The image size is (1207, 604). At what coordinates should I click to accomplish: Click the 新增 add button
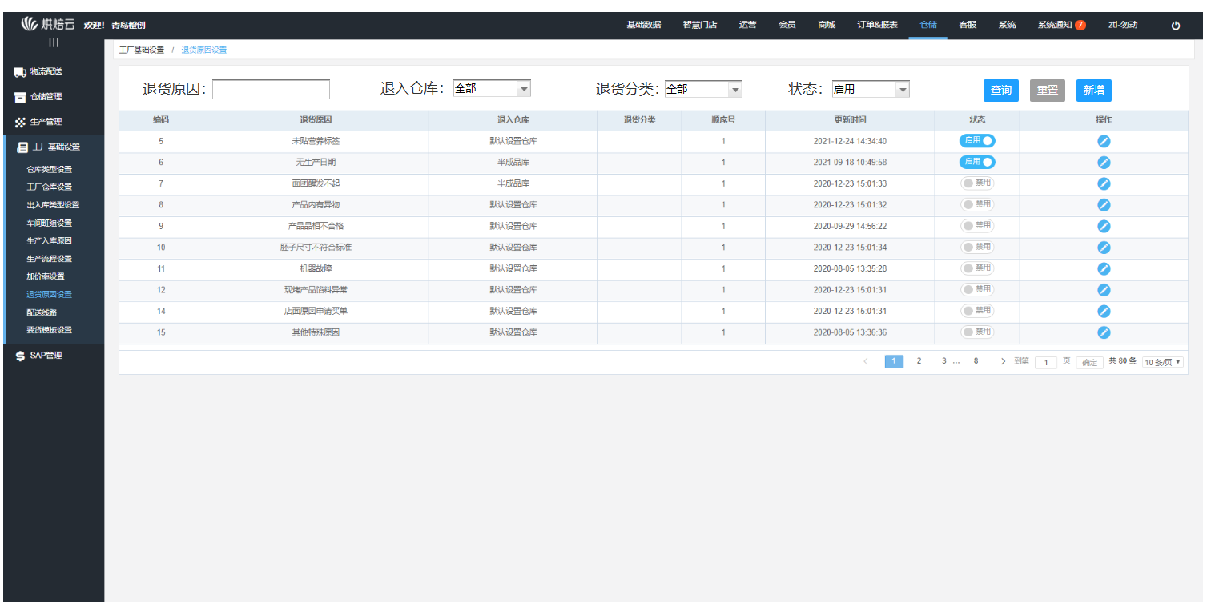[x=1093, y=91]
